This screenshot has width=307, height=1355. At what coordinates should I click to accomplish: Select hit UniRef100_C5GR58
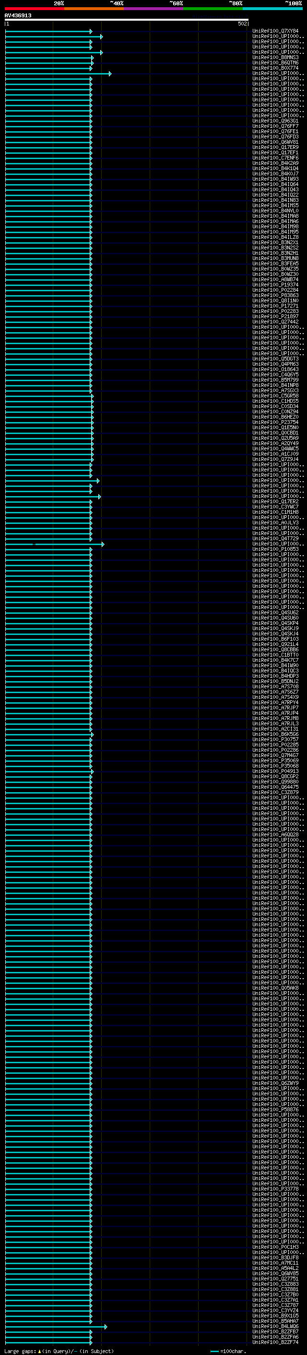pos(275,396)
